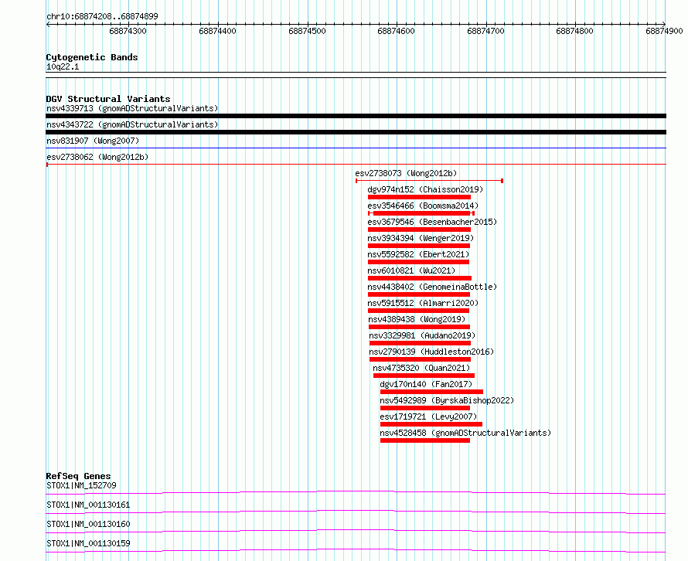Click ruler position 68874800

pos(574,31)
